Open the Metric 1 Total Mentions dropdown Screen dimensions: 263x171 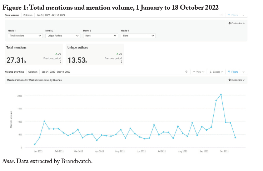25,36
